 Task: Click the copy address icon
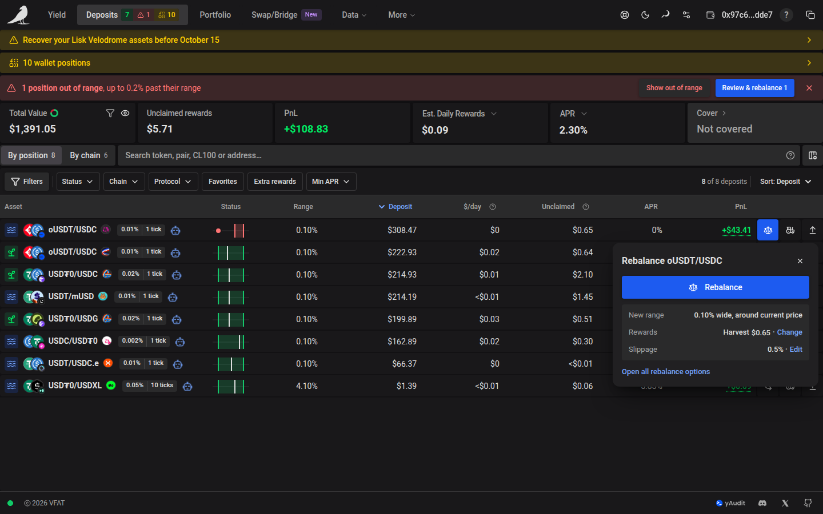click(x=810, y=15)
